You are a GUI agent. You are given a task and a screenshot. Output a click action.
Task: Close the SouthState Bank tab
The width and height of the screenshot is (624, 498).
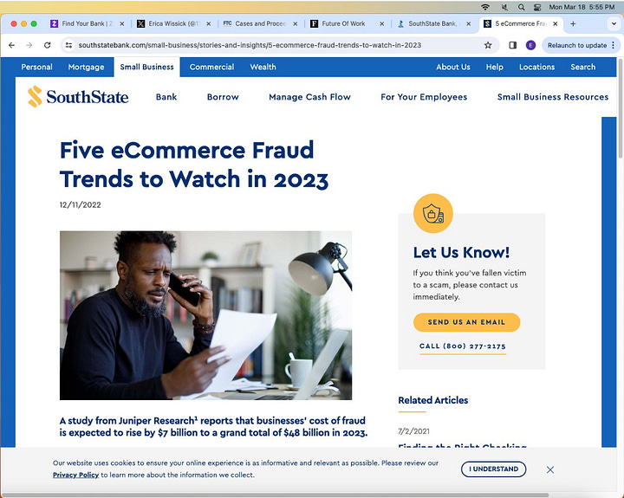(469, 24)
